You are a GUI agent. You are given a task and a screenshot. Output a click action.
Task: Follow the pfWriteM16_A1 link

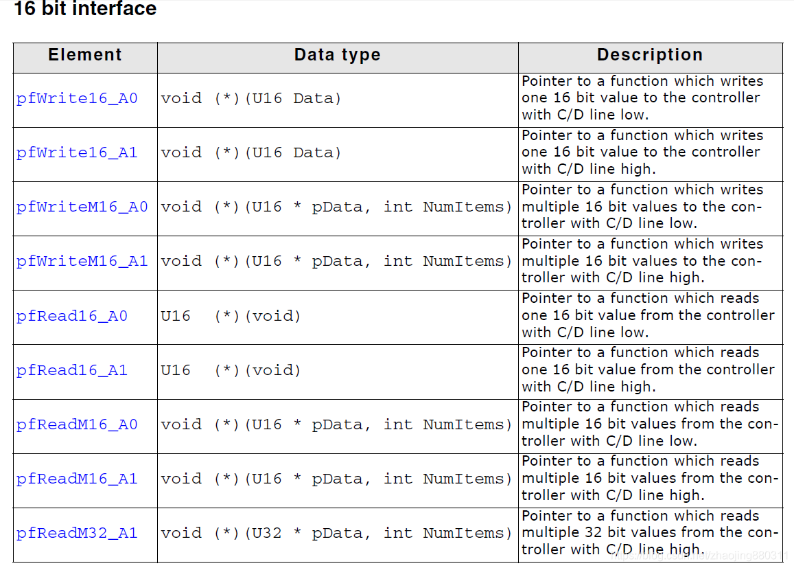click(82, 261)
